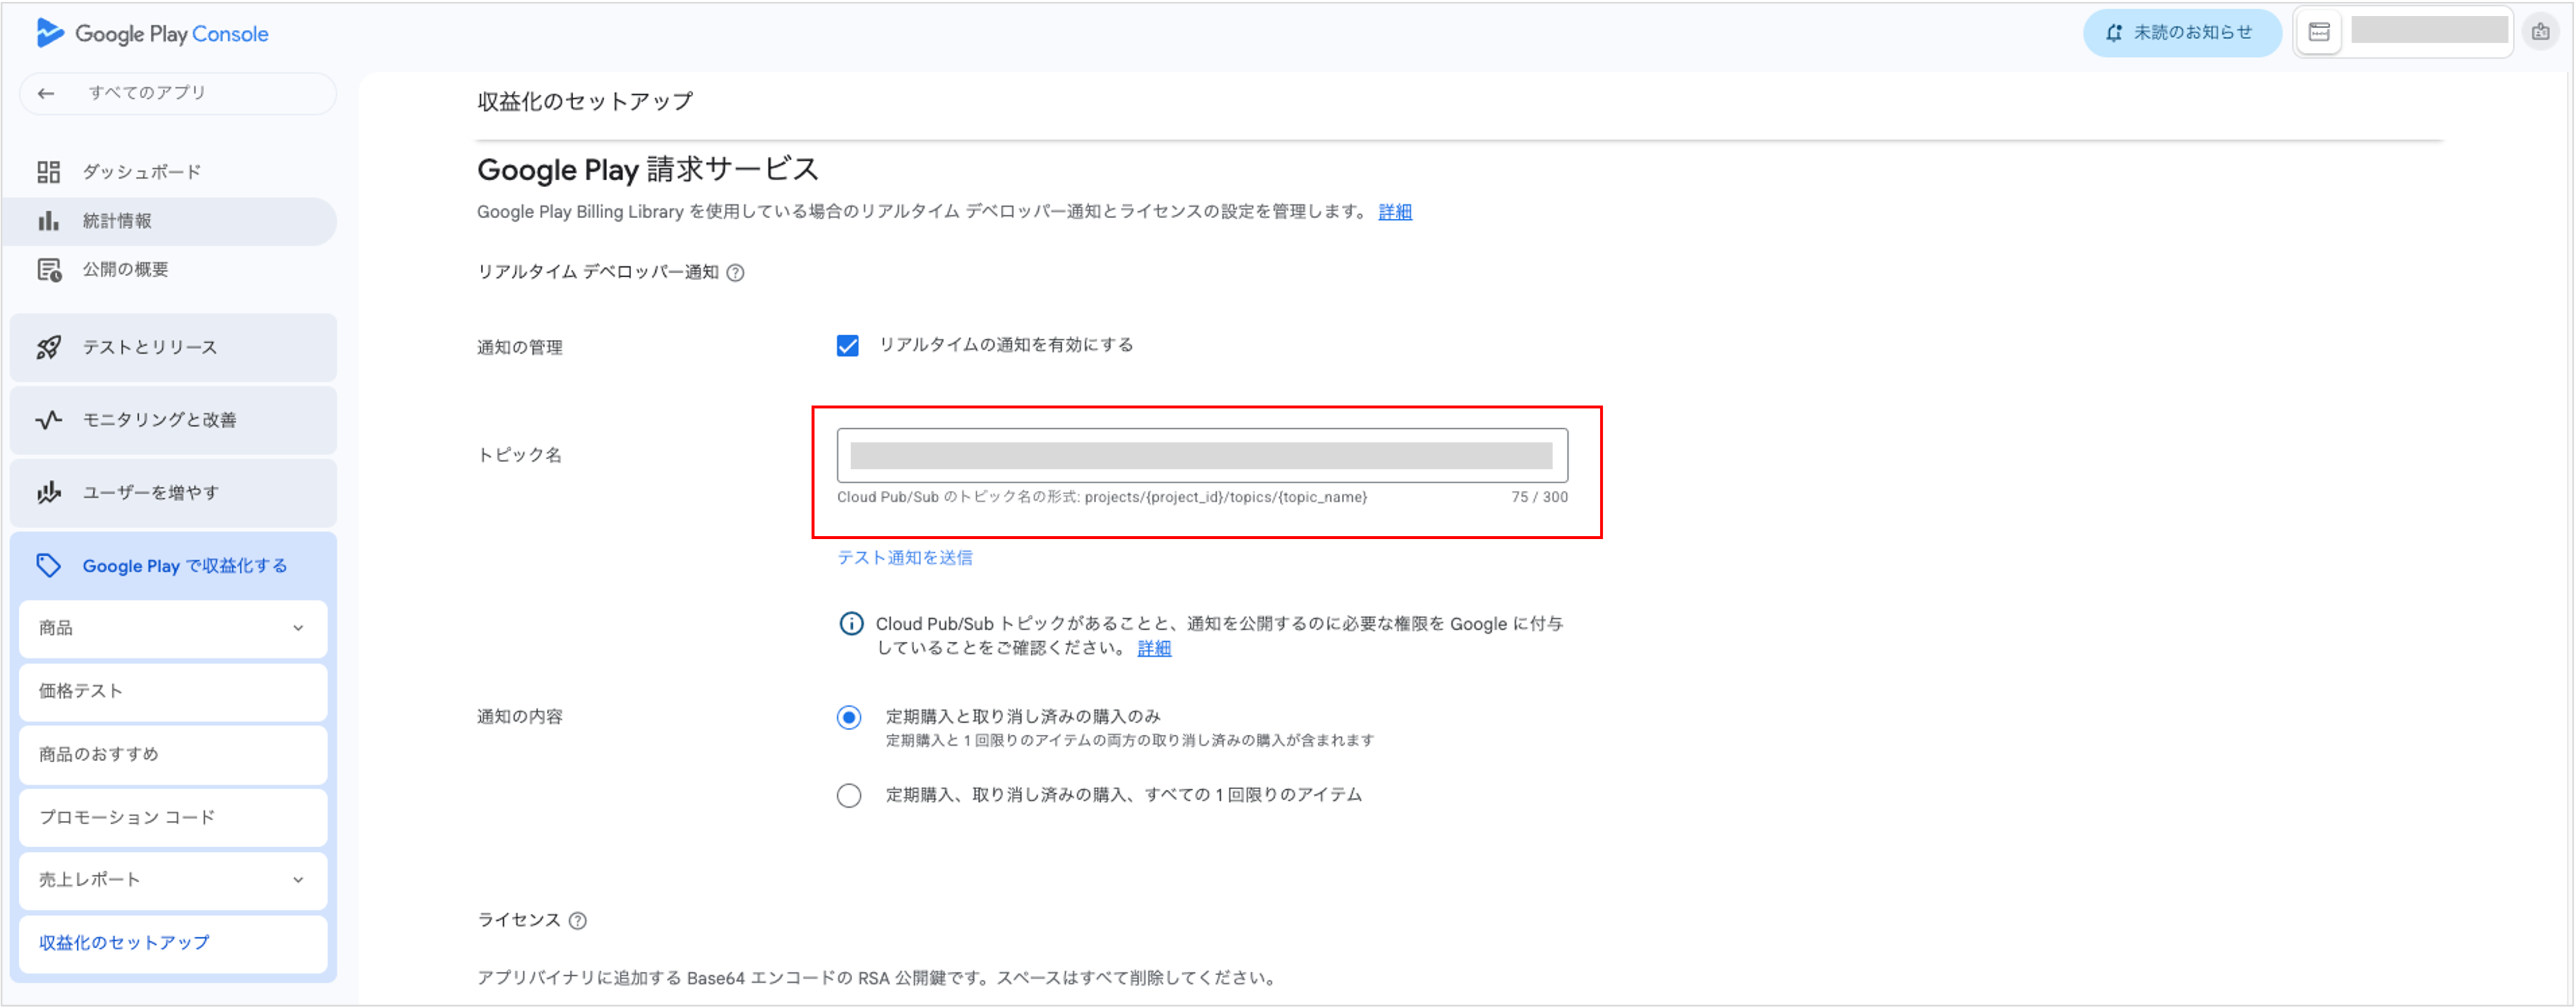Click the Google Play 請求サービス heading

[x=648, y=170]
